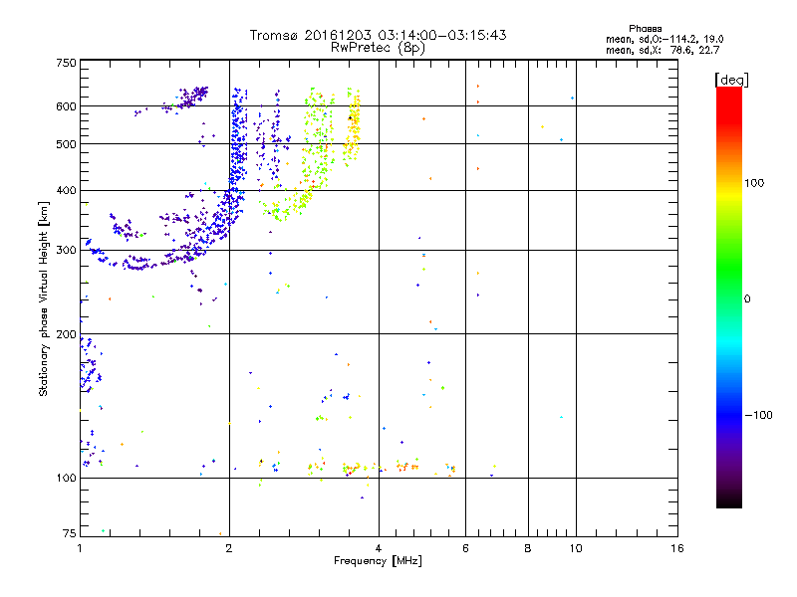Click the y-axis tick label '600'

[66, 106]
